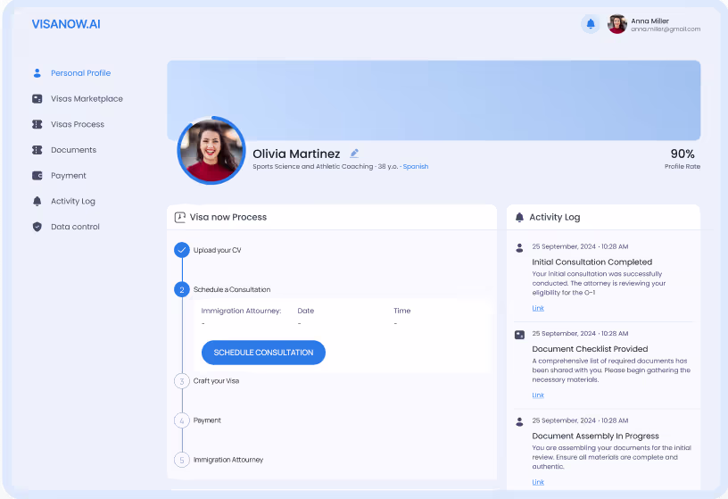The height and width of the screenshot is (499, 728).
Task: Click step 2 circle Schedule a Consultation
Action: tap(182, 289)
